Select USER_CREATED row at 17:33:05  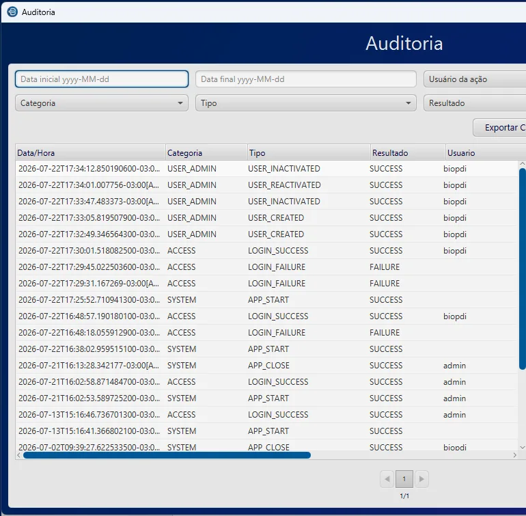click(266, 218)
